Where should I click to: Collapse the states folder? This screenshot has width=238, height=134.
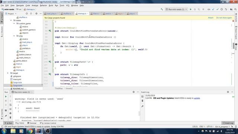point(11,20)
